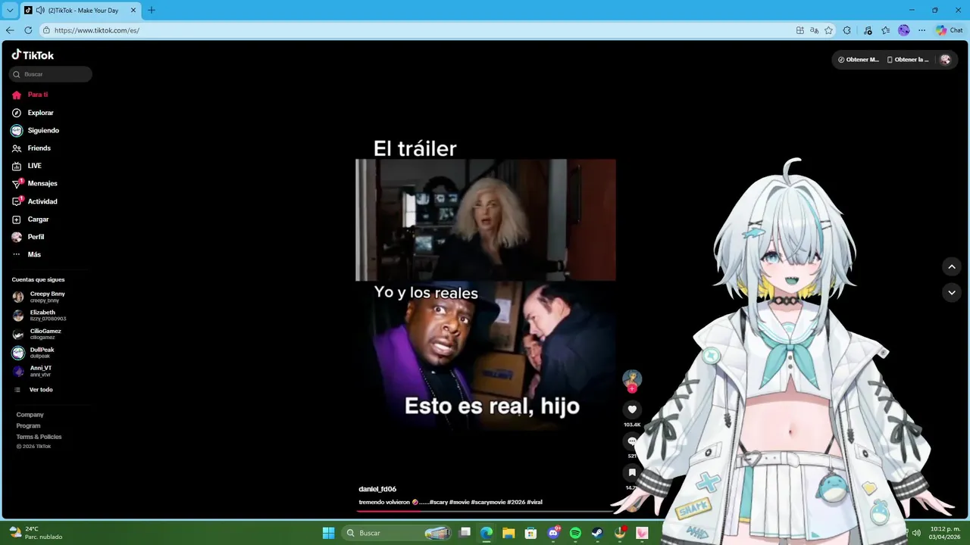Image resolution: width=970 pixels, height=545 pixels.
Task: Open Mensajes inbox
Action: pos(35,183)
